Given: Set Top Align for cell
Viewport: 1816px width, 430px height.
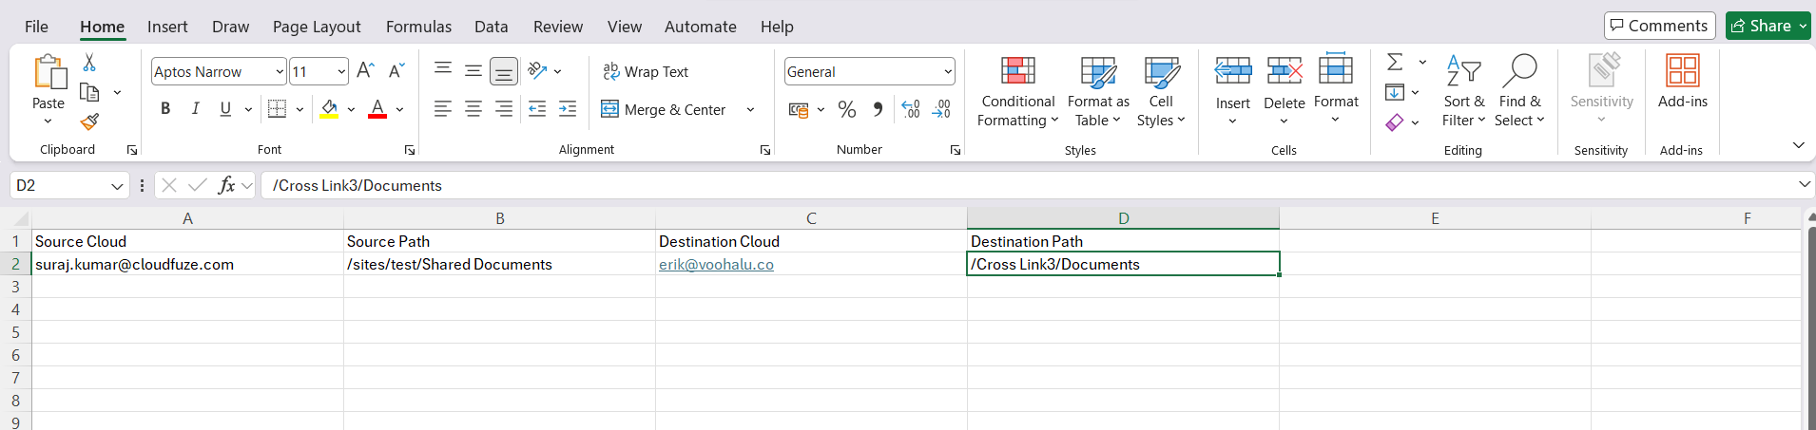Looking at the screenshot, I should [x=443, y=70].
